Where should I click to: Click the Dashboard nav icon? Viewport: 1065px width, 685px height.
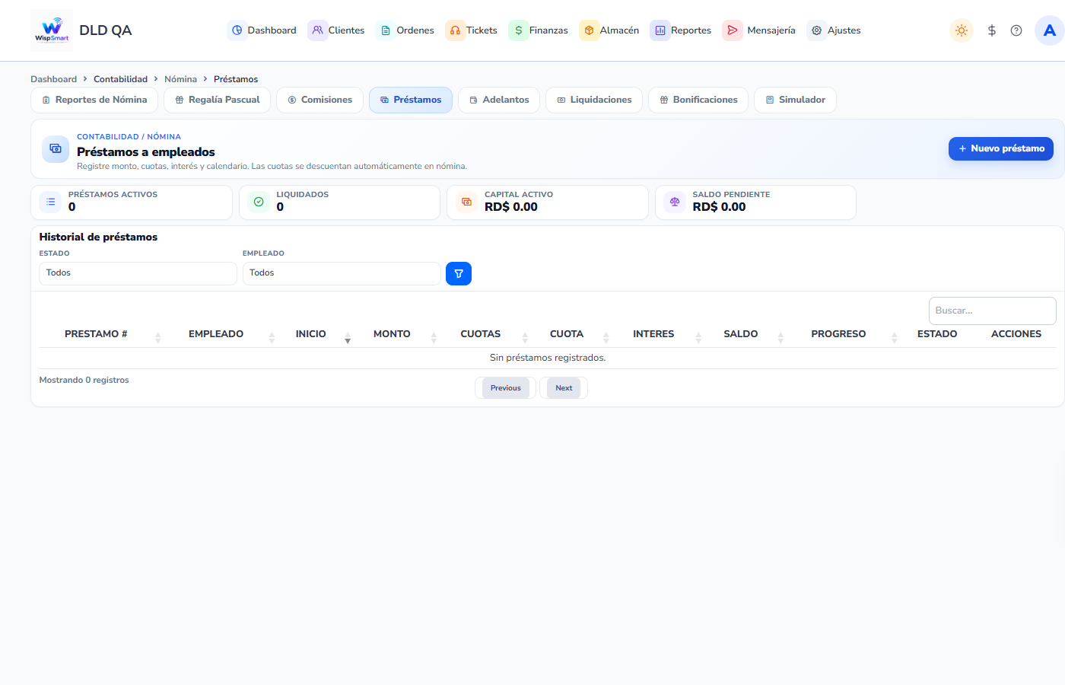237,30
